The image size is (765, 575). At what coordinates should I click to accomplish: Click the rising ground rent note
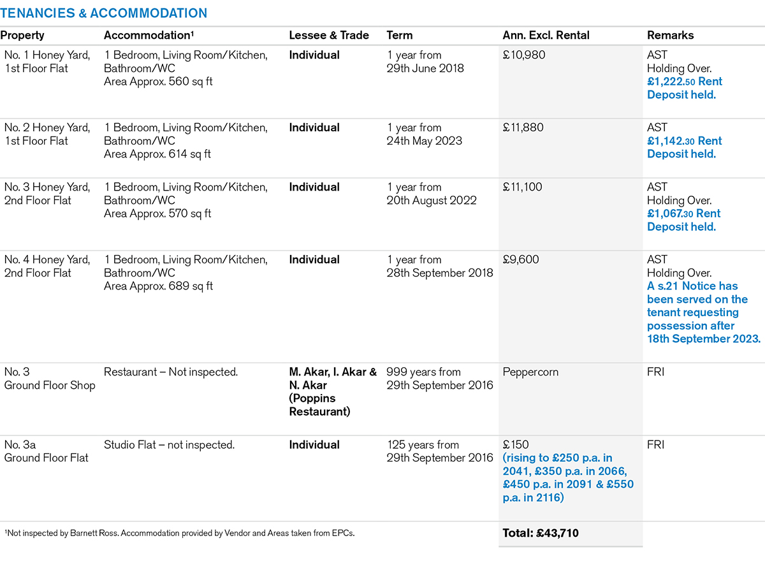(x=568, y=477)
